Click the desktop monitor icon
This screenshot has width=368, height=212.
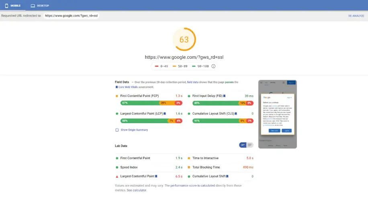(33, 6)
